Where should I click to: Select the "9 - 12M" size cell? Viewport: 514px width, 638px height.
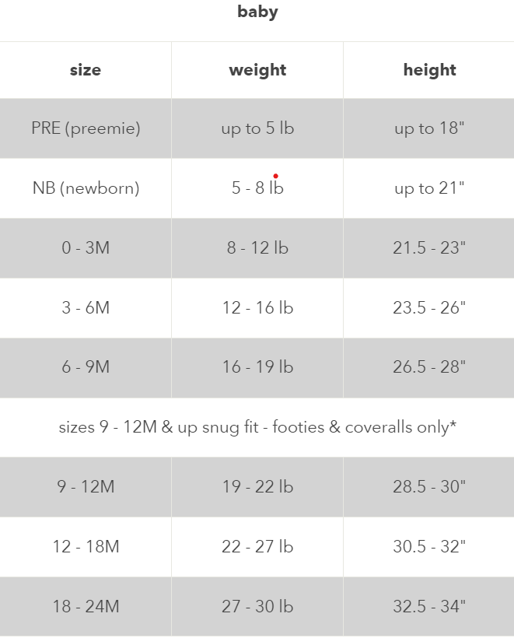[x=86, y=487]
